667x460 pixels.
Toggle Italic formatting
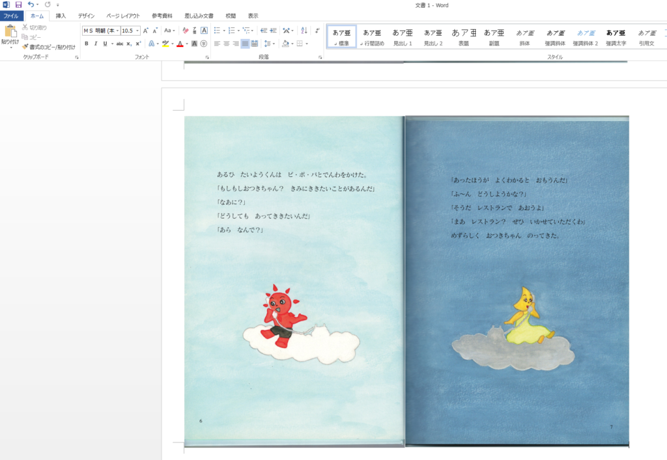95,44
